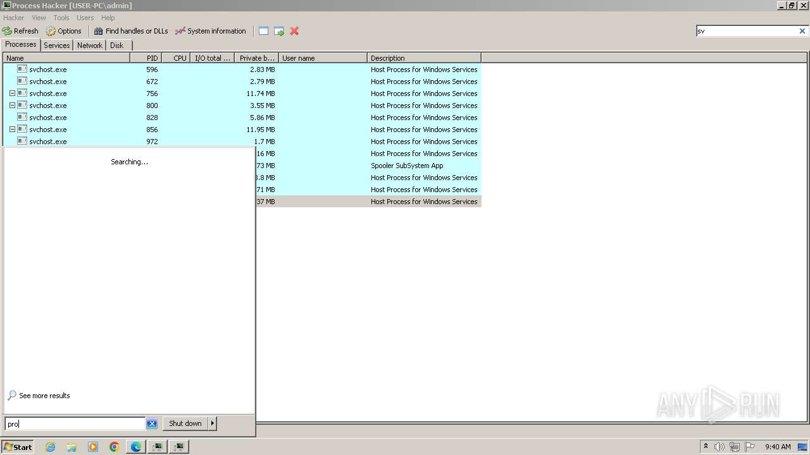
Task: Click See more results link
Action: click(x=39, y=396)
